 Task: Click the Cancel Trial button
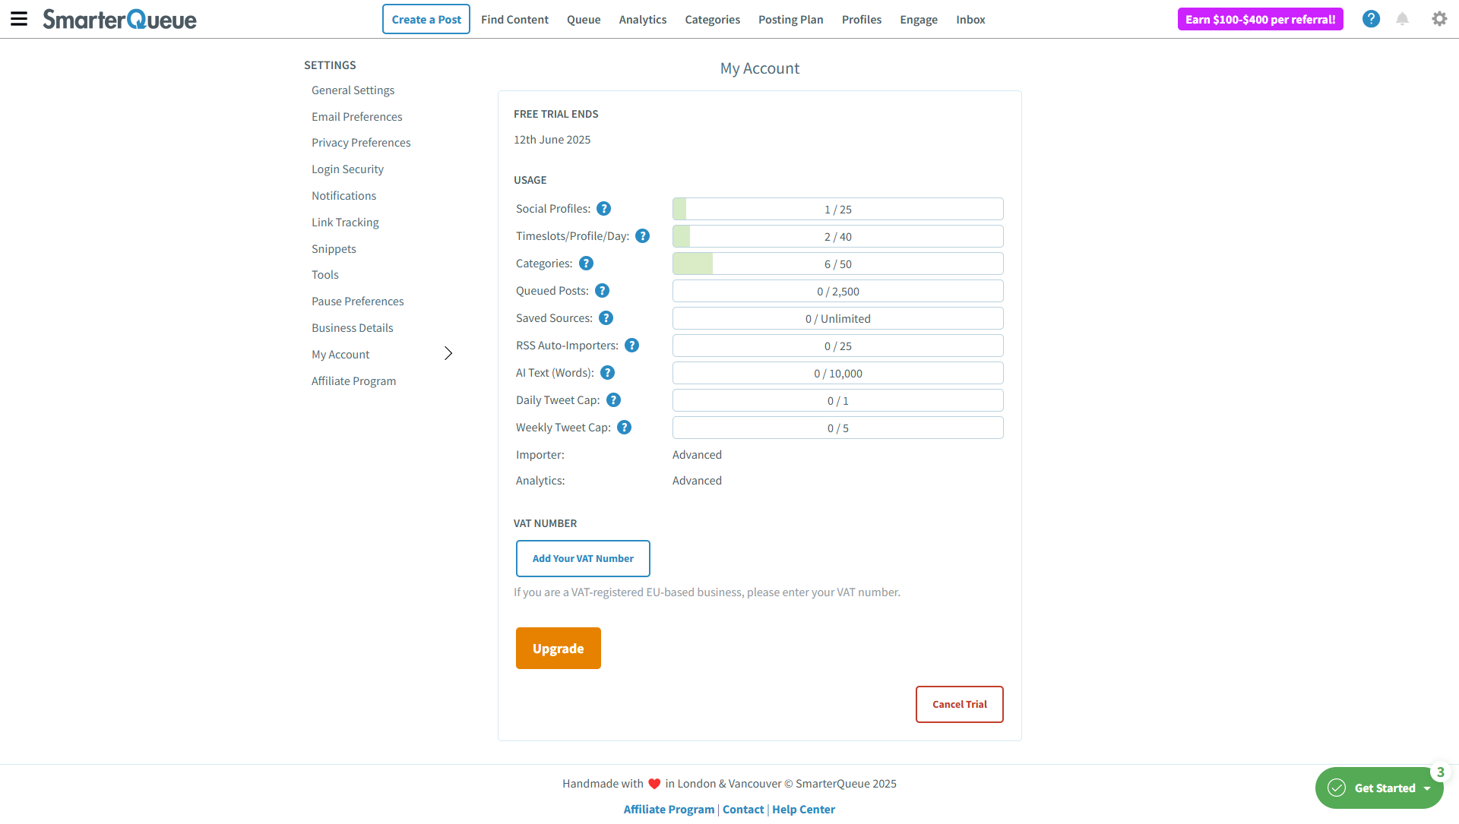point(959,705)
